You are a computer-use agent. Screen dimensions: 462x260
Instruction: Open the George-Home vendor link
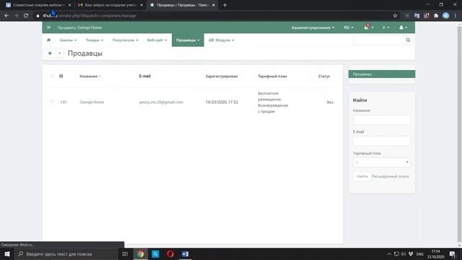(92, 102)
